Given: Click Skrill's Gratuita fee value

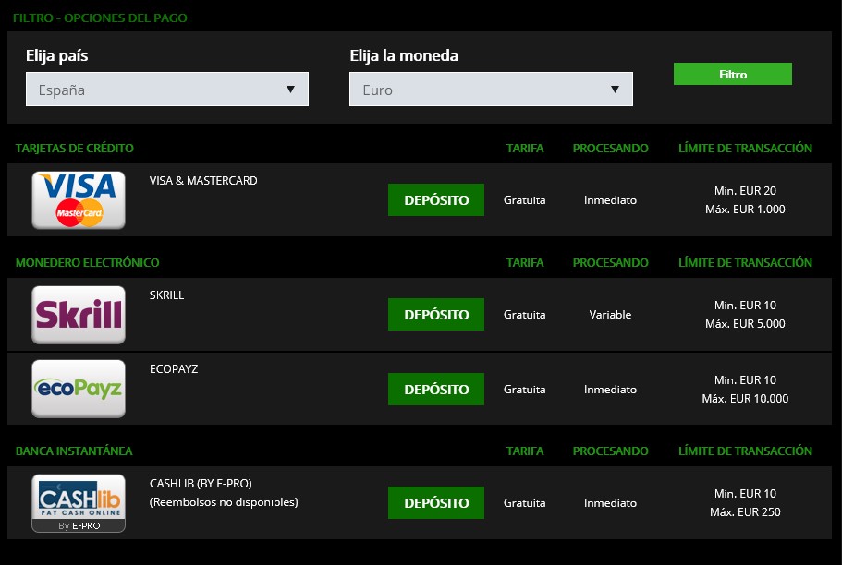Looking at the screenshot, I should [x=524, y=315].
